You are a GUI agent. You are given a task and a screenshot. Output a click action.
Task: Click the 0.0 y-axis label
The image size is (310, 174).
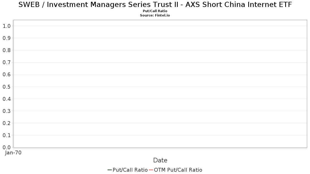pos(6,147)
